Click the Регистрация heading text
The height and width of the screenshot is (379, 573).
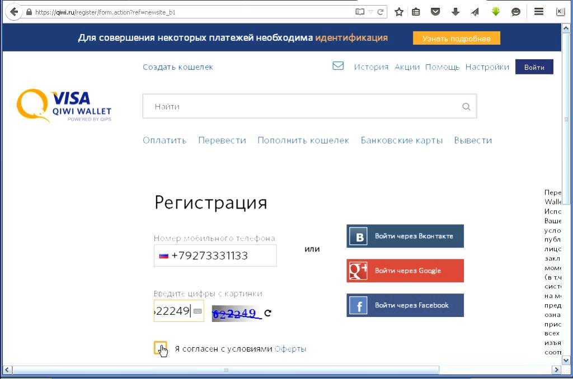[x=210, y=202]
